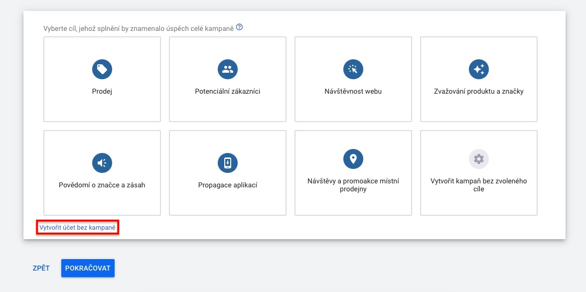
Task: Choose Povědomí o značce a zásah label
Action: tap(102, 185)
